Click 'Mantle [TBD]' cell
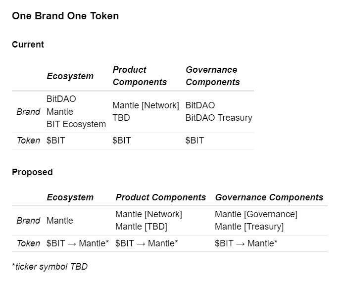 [x=142, y=227]
